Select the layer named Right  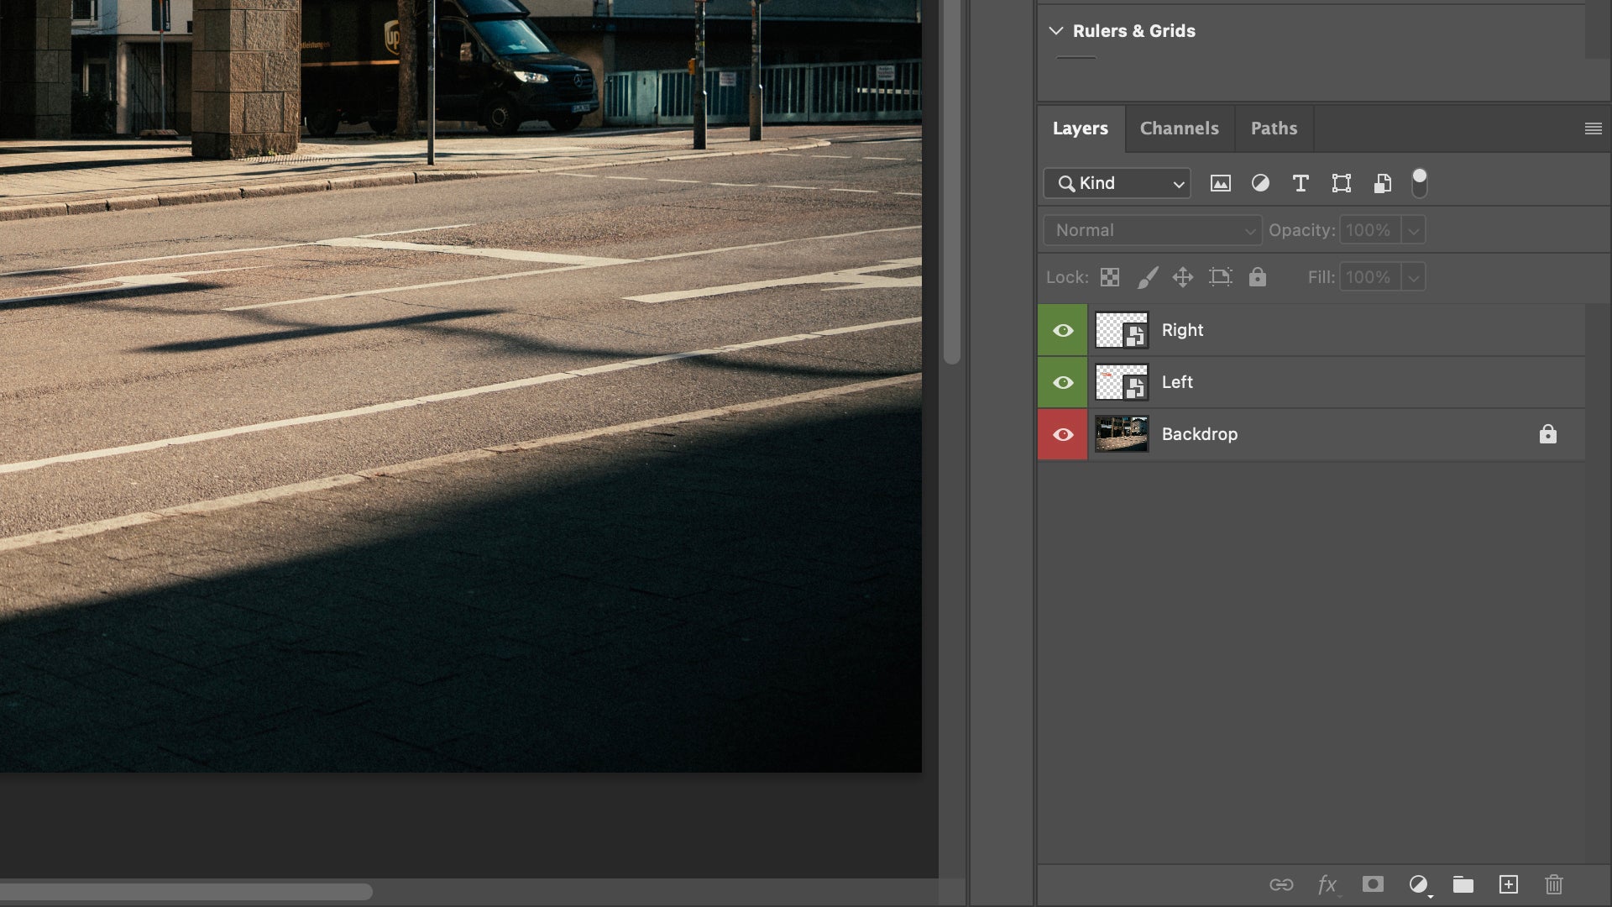1182,330
